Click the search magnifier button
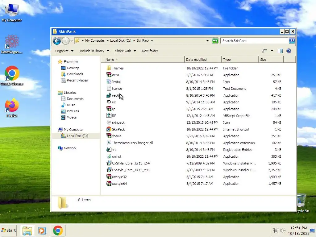Image resolution: width=316 pixels, height=237 pixels. [292, 41]
